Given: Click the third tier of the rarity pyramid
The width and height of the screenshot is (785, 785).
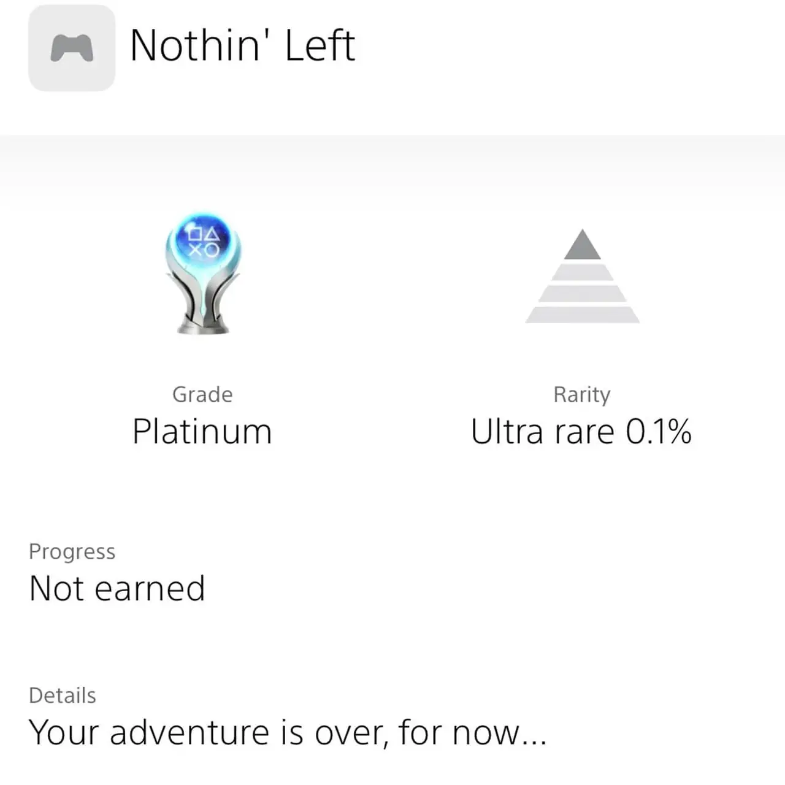Looking at the screenshot, I should pyautogui.click(x=582, y=293).
